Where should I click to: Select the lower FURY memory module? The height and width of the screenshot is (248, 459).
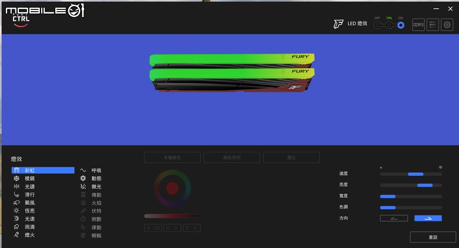click(232, 79)
